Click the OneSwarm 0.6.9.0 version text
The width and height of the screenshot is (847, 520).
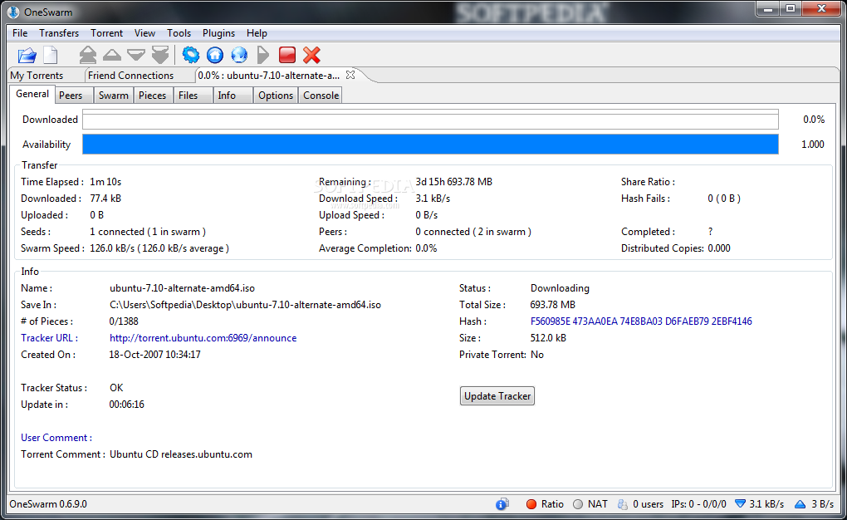(x=48, y=503)
